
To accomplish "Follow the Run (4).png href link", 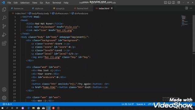I will click(64, 30).
